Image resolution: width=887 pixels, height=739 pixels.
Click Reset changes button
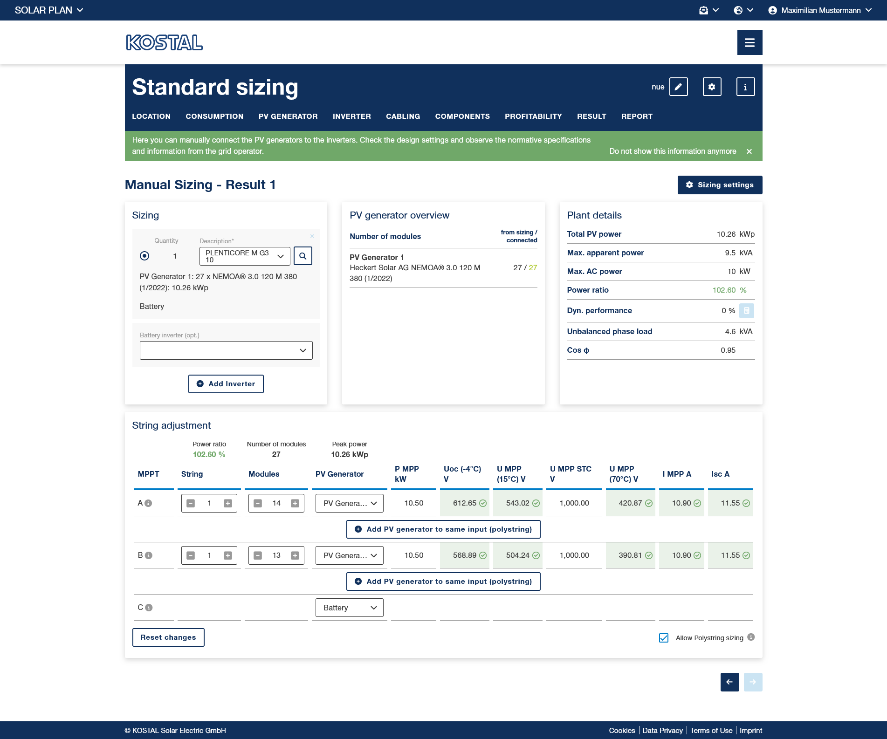168,637
